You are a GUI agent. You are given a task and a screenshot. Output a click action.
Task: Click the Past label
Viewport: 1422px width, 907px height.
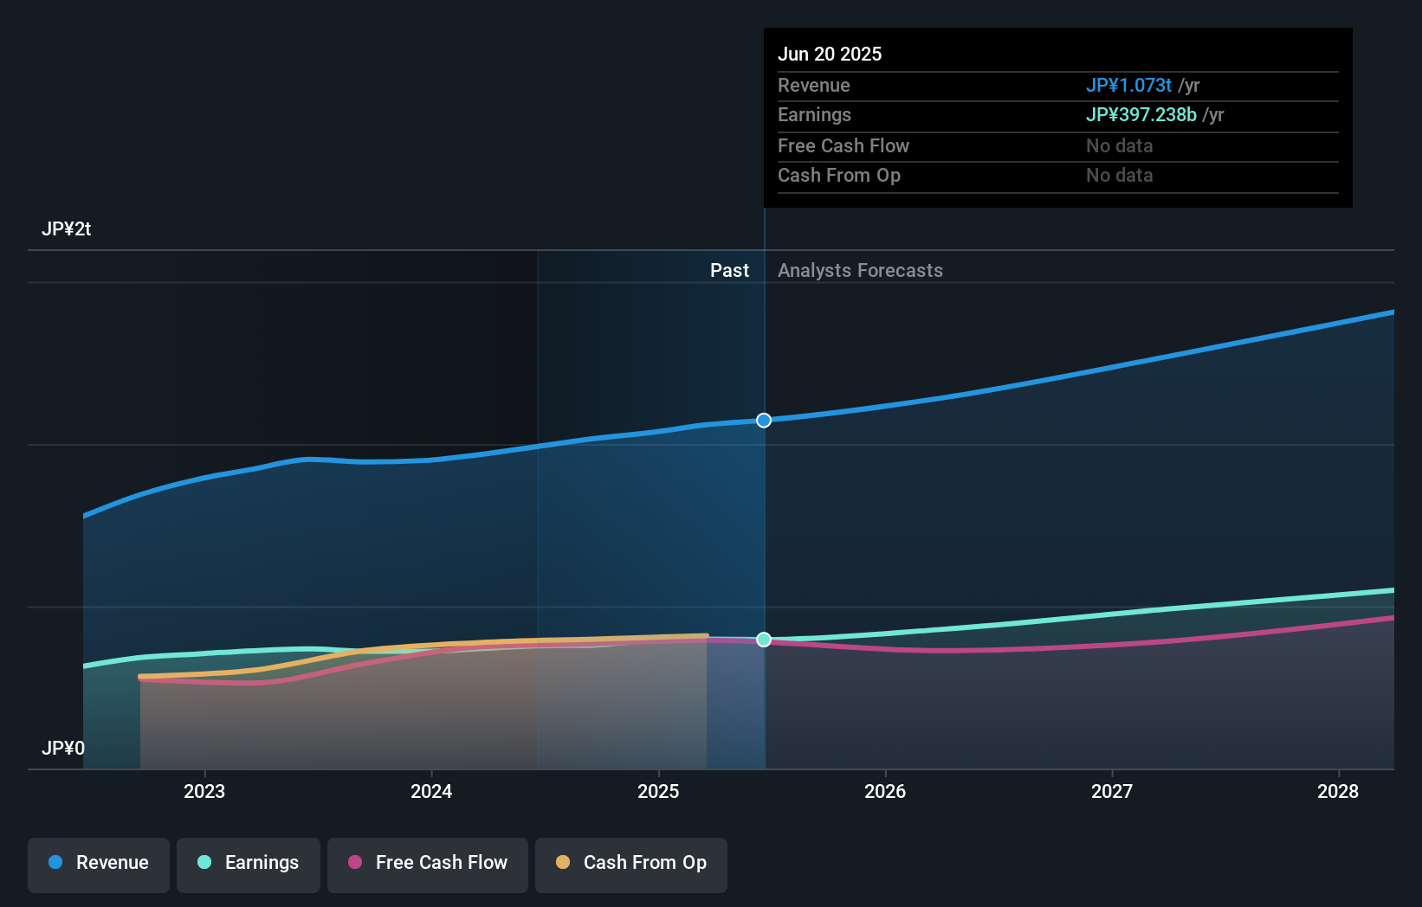point(729,271)
